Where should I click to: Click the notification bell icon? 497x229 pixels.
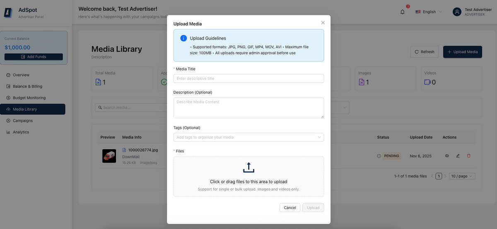403,12
